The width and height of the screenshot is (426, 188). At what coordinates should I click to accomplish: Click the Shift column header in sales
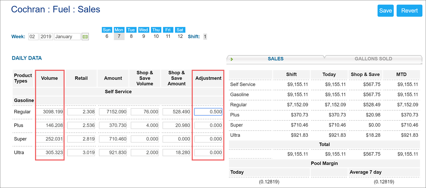click(291, 74)
